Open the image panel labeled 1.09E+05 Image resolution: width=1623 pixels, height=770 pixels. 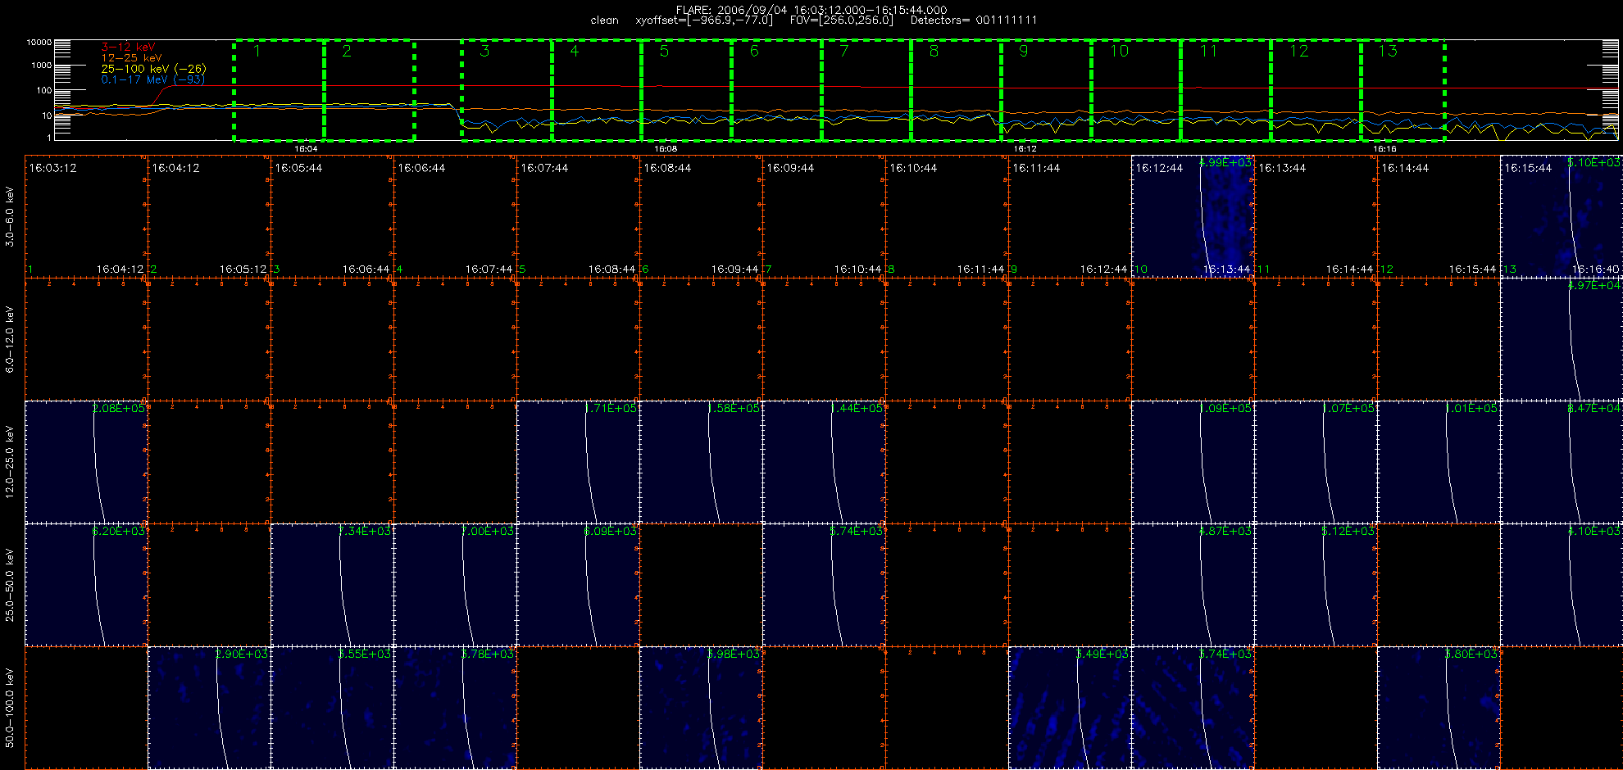pos(1193,462)
